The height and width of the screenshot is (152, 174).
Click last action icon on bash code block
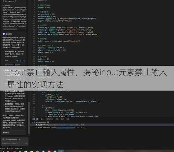pos(24,60)
